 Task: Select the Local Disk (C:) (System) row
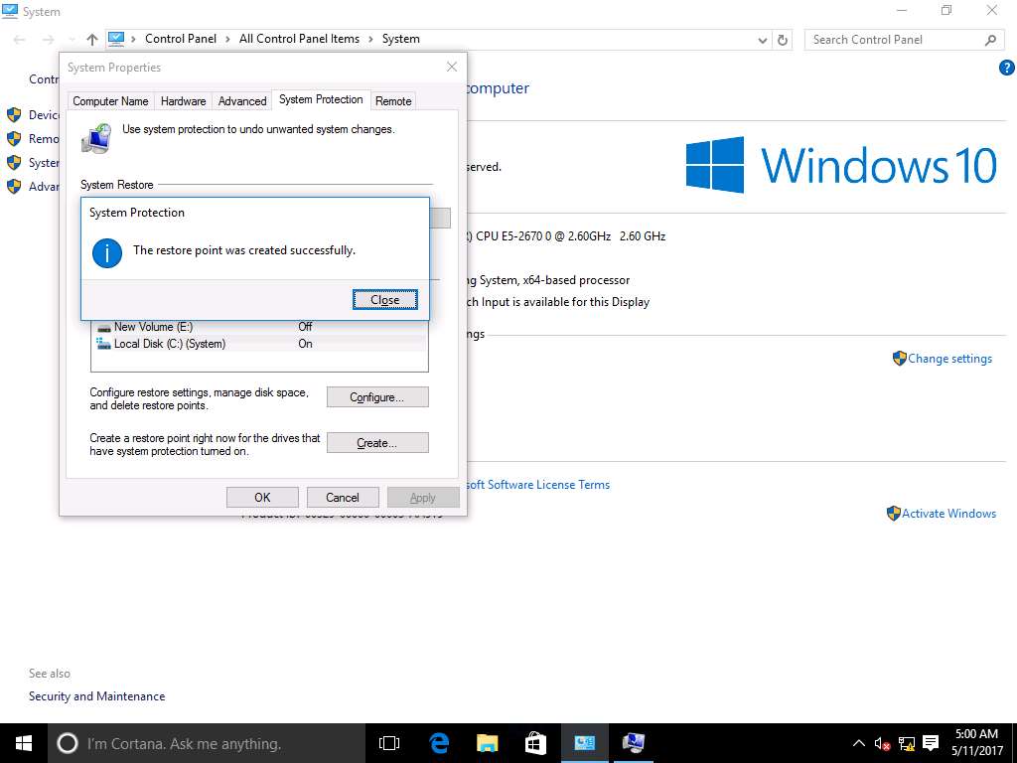point(259,344)
